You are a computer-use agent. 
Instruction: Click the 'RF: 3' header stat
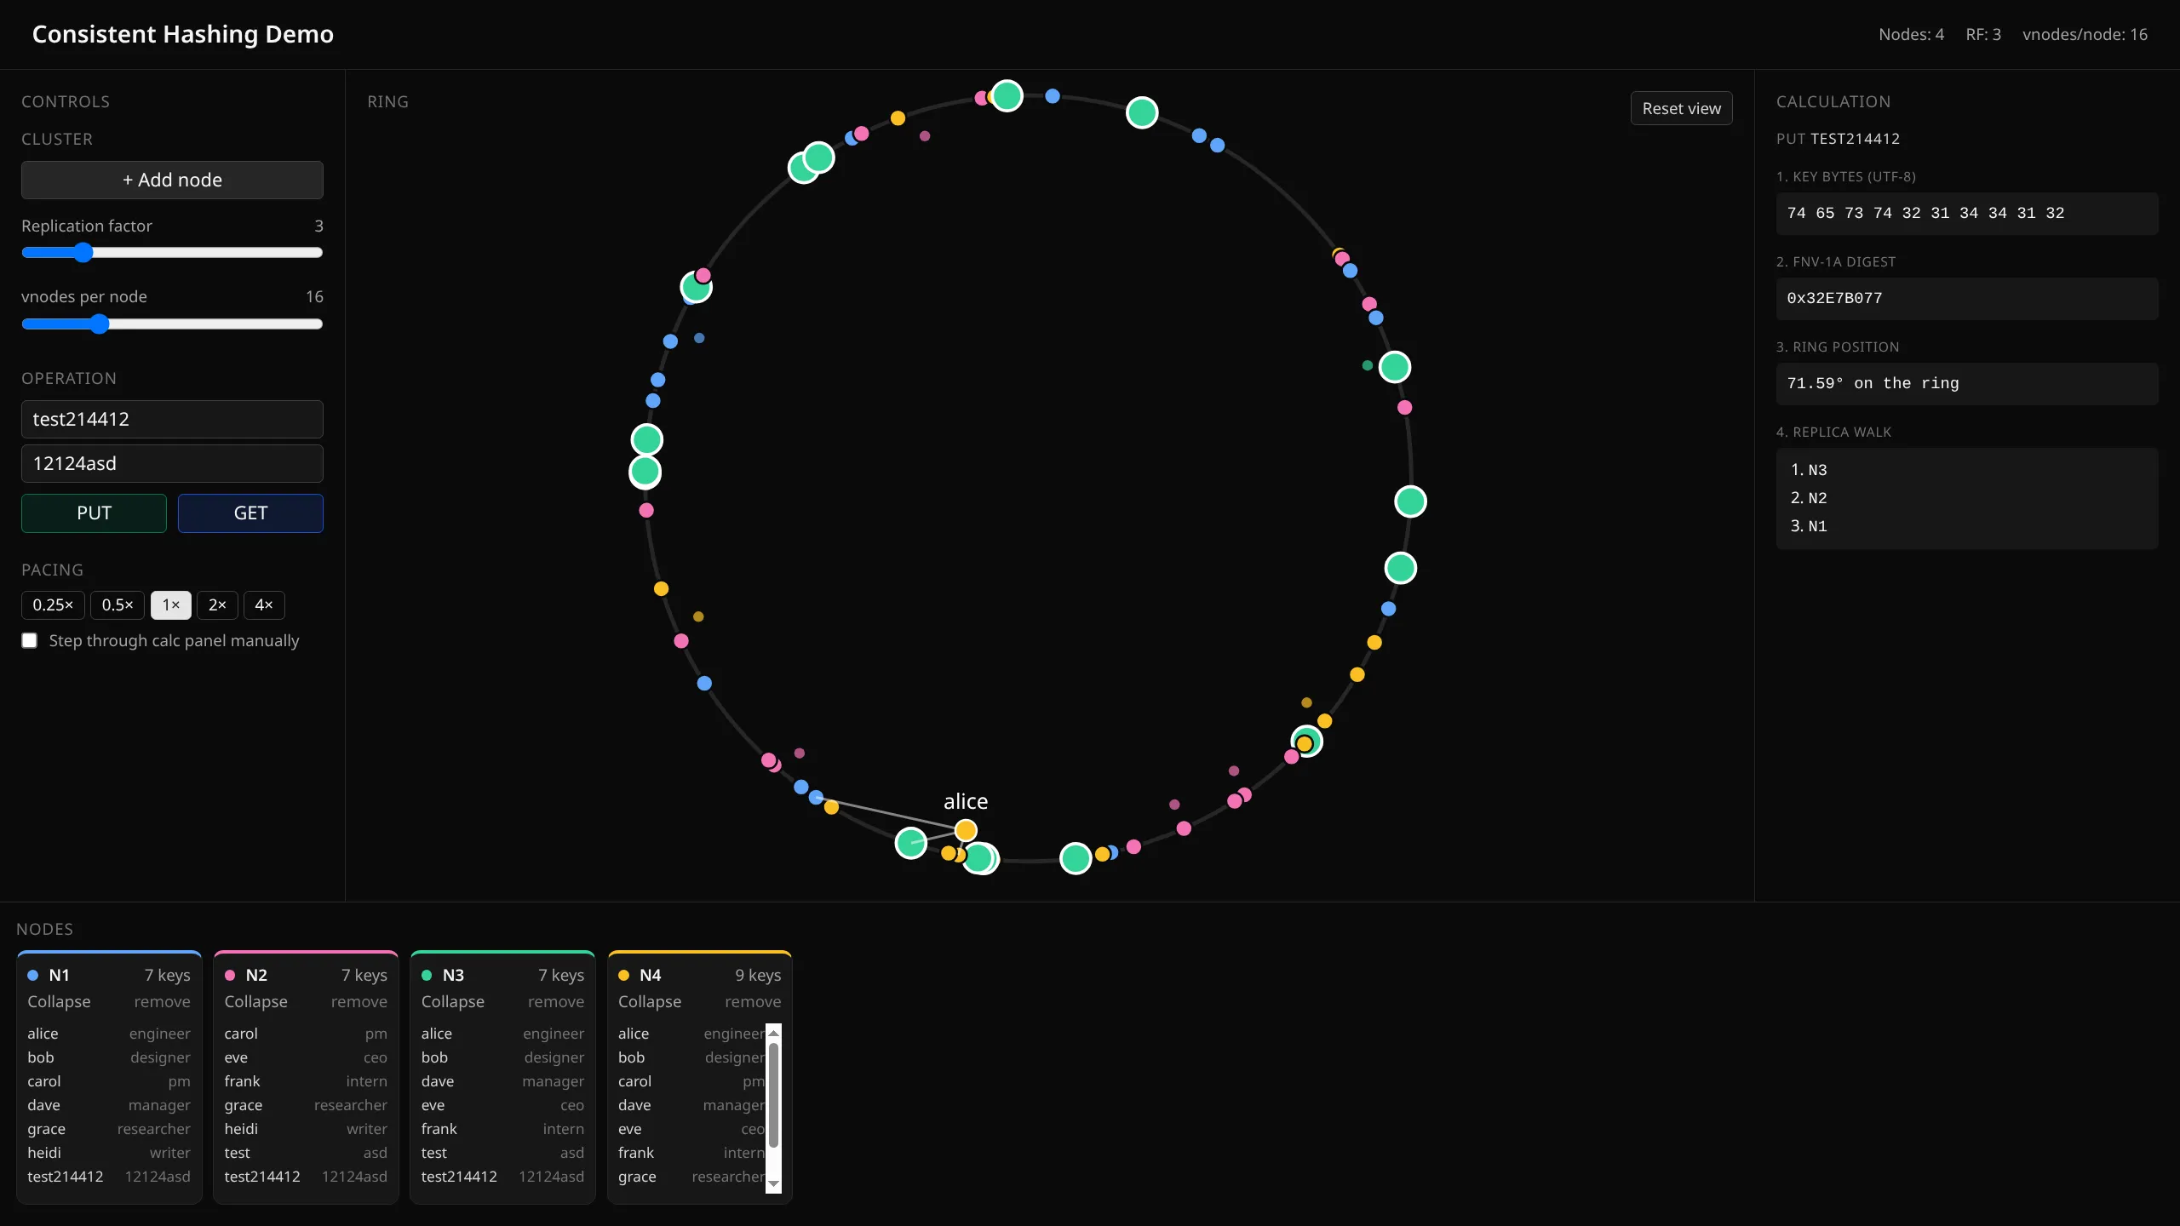1982,34
